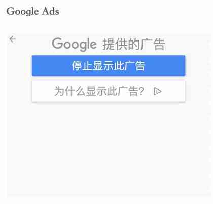Click the AdChoices triangle icon

(x=158, y=91)
